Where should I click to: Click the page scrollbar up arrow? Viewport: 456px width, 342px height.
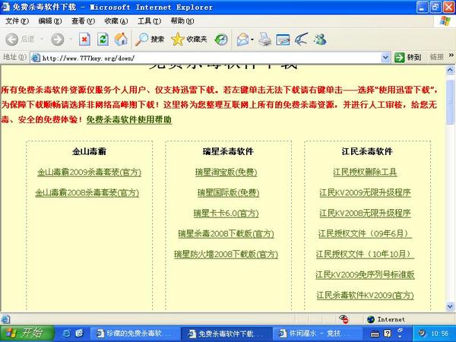(450, 70)
